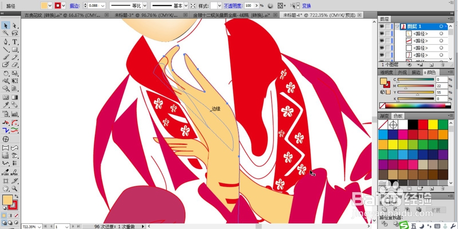Click the 变换 link in control bar

pos(306,5)
